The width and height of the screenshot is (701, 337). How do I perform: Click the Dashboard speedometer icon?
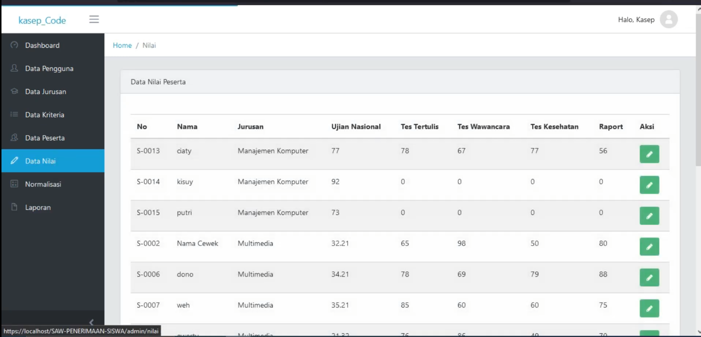click(x=14, y=45)
